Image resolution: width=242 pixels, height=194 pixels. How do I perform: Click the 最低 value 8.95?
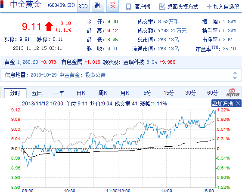[113, 40]
